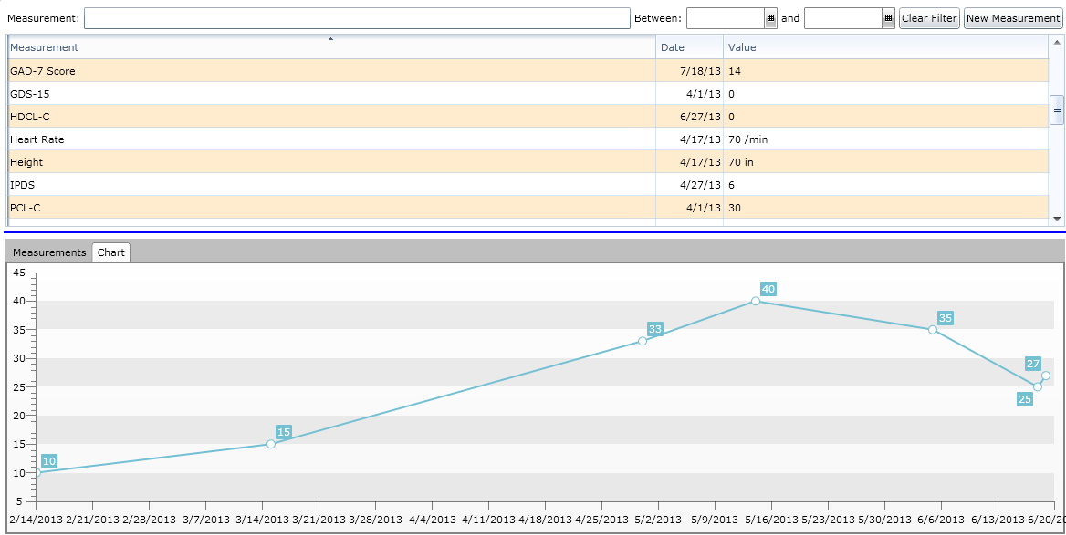This screenshot has height=535, width=1066.
Task: Click the Between start date field
Action: [x=726, y=18]
